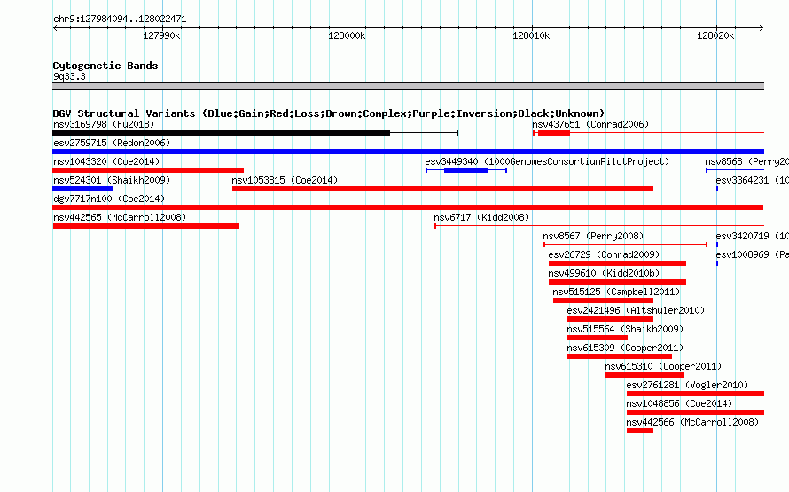This screenshot has height=492, width=789.
Task: Select the red nsv515564 loss bar
Action: 598,338
